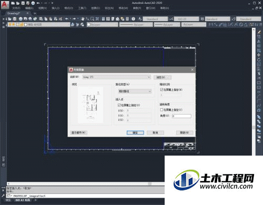Image resolution: width=263 pixels, height=205 pixels.
Task: Select the Pan hand tool
Action: coord(83,19)
